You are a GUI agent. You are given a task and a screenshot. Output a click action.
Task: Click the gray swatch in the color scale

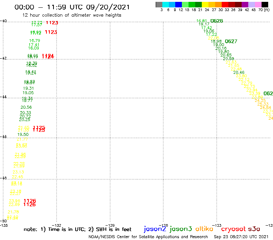159,4
